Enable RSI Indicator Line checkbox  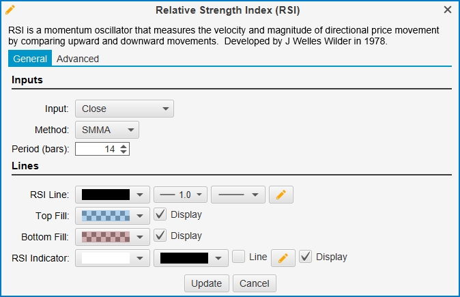238,257
